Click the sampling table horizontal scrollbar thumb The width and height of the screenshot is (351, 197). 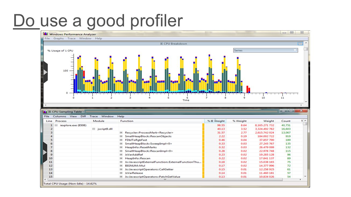tap(165, 180)
